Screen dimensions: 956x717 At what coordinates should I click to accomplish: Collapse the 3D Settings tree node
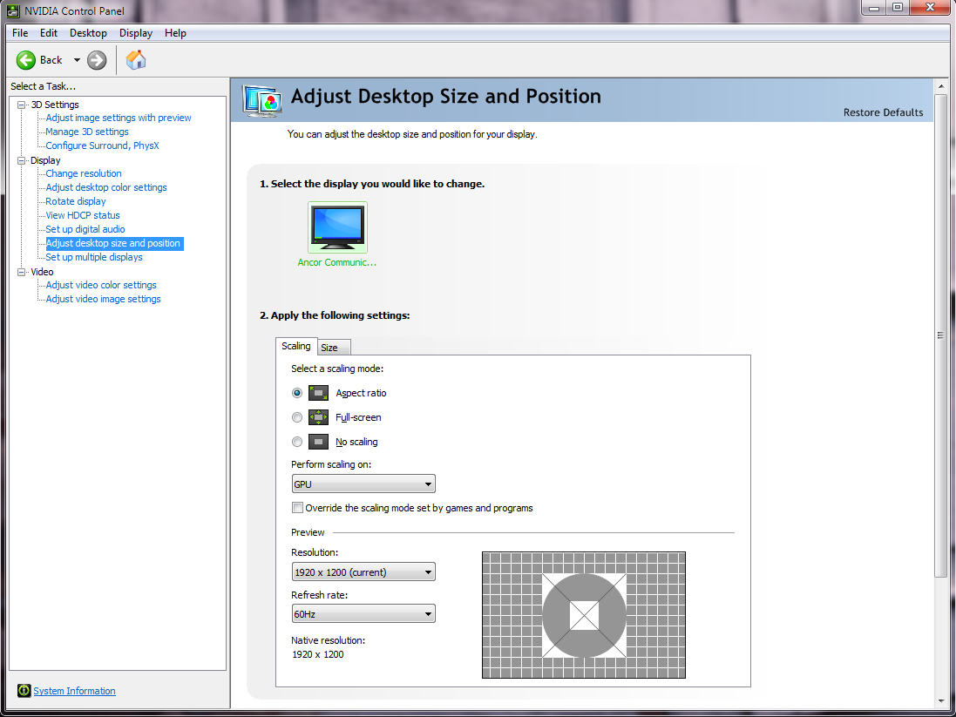21,105
